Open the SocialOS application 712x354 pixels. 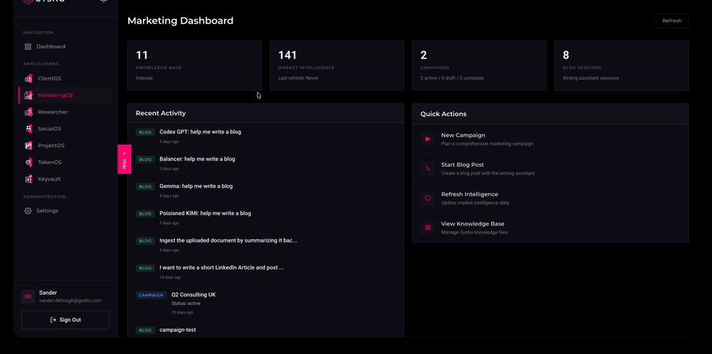coord(65,129)
